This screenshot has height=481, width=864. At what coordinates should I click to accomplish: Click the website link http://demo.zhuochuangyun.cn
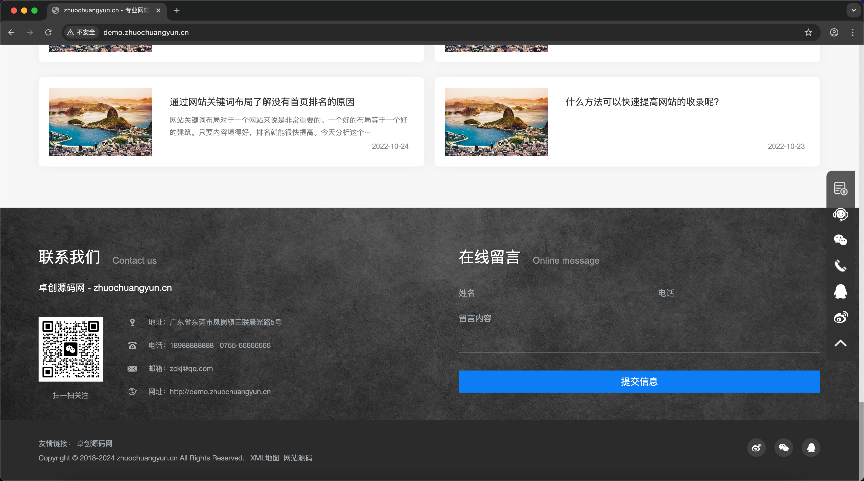220,392
